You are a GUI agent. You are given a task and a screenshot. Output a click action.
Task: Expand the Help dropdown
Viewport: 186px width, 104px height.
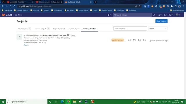click(171, 15)
